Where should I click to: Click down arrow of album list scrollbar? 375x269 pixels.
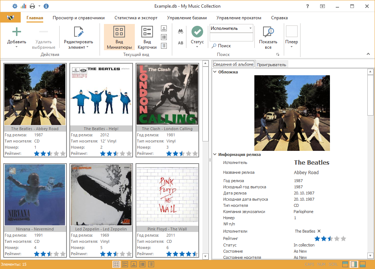pyautogui.click(x=205, y=256)
